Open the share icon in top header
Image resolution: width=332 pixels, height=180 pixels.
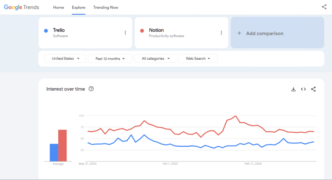pyautogui.click(x=324, y=7)
